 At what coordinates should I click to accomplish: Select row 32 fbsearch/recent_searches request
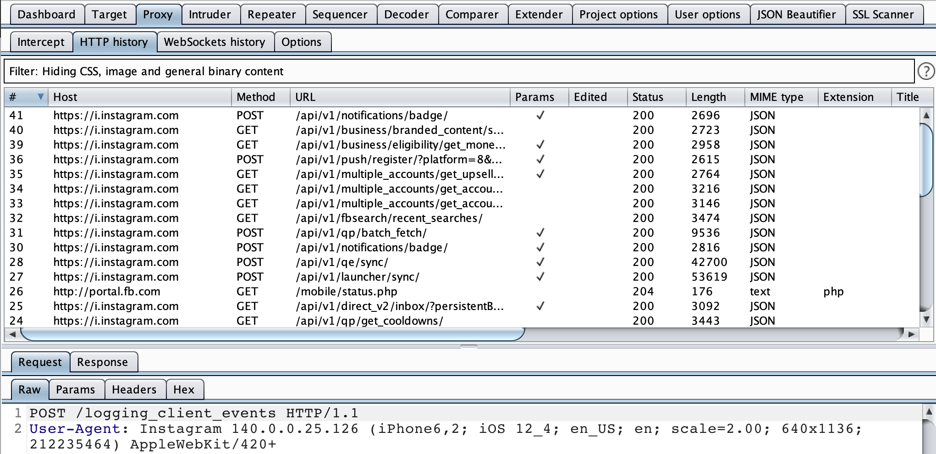[x=462, y=218]
